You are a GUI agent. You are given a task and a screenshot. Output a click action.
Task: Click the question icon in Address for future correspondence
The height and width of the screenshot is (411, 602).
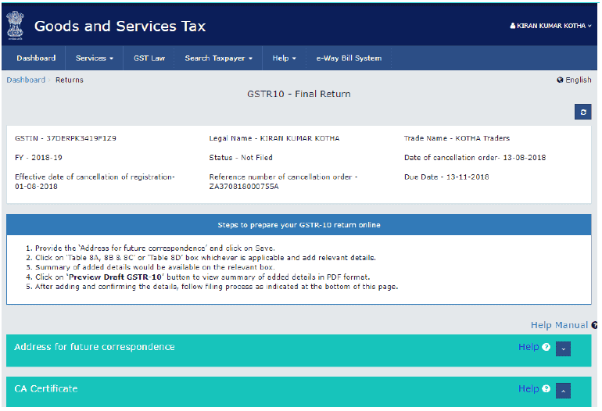tap(546, 347)
